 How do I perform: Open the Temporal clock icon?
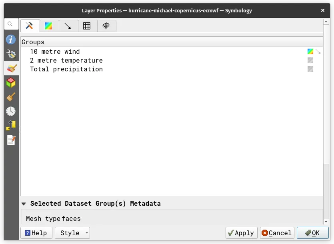tap(11, 111)
